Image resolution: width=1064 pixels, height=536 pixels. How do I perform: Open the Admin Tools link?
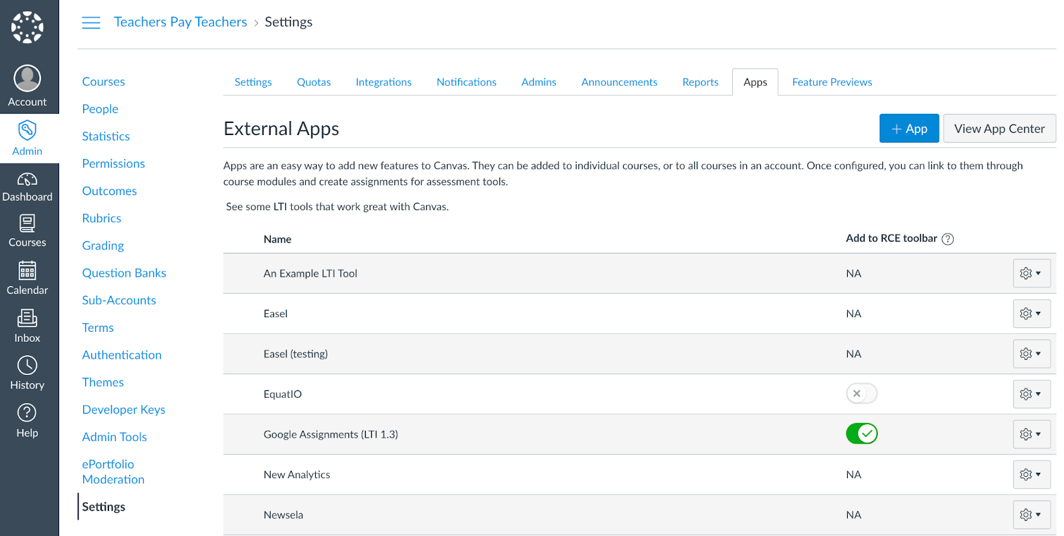point(114,437)
